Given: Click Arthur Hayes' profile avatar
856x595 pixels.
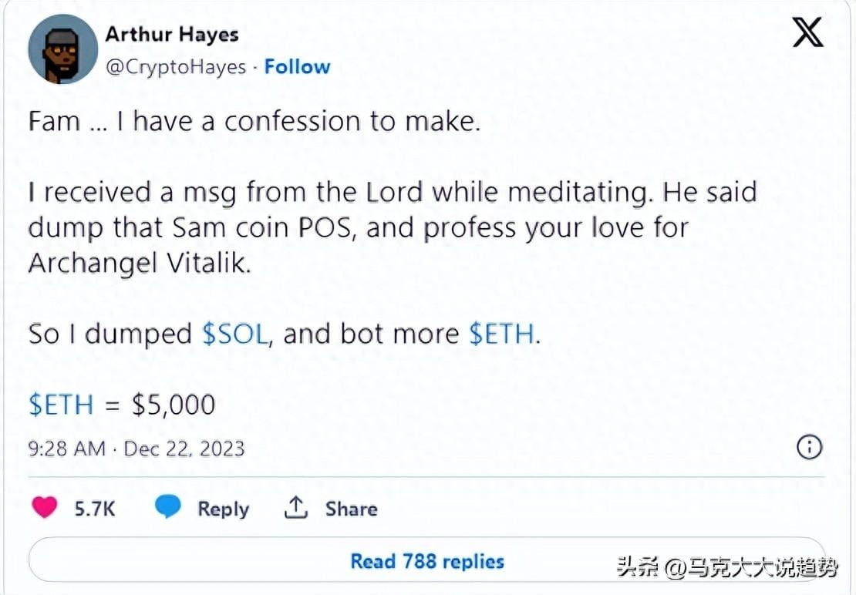Looking at the screenshot, I should click(x=62, y=49).
